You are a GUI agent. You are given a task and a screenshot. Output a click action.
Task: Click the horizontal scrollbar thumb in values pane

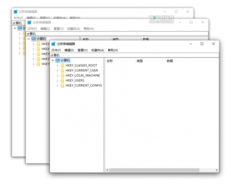tap(154, 170)
